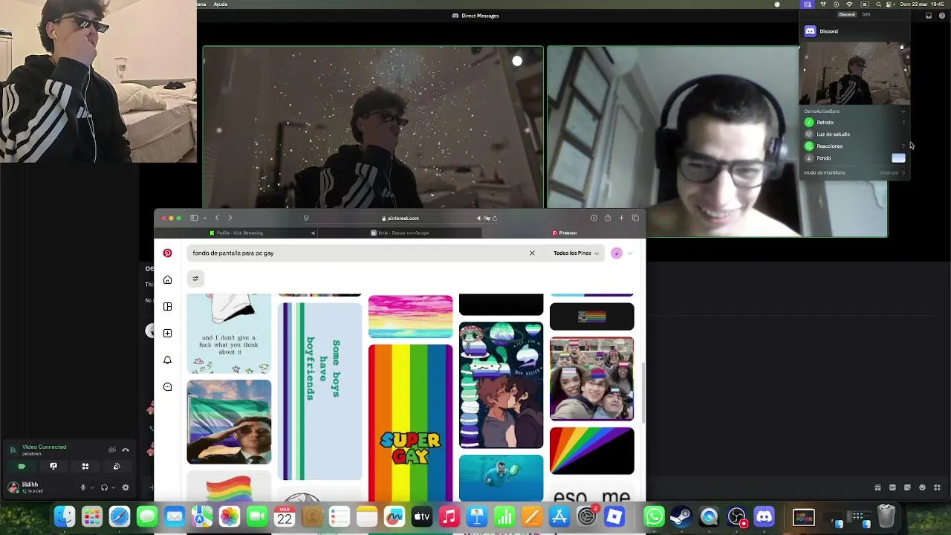The width and height of the screenshot is (951, 535).
Task: Select Discord tab in video panel
Action: 847,15
